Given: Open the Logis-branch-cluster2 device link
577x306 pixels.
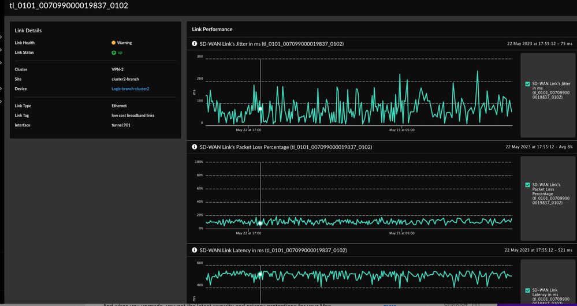Looking at the screenshot, I should [x=130, y=89].
